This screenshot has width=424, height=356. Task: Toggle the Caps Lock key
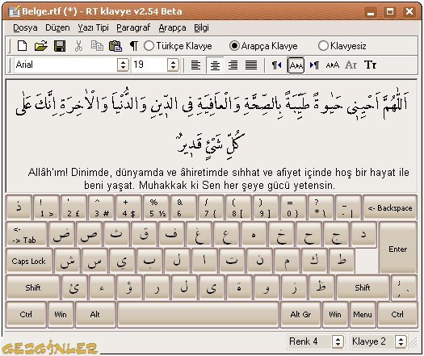click(29, 261)
